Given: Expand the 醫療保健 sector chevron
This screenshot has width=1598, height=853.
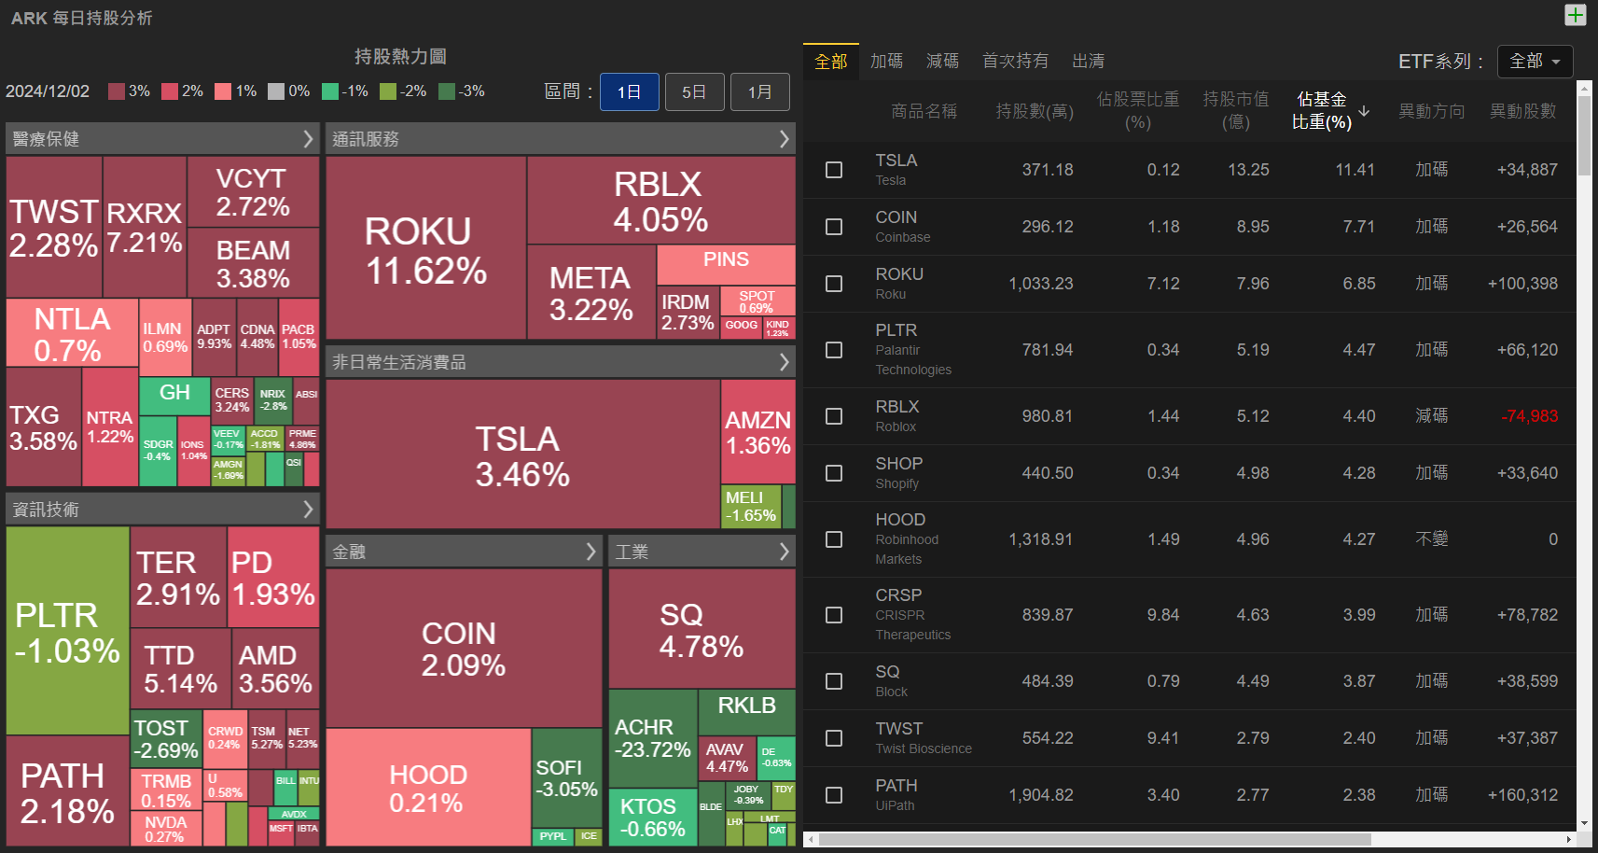Looking at the screenshot, I should pyautogui.click(x=308, y=139).
